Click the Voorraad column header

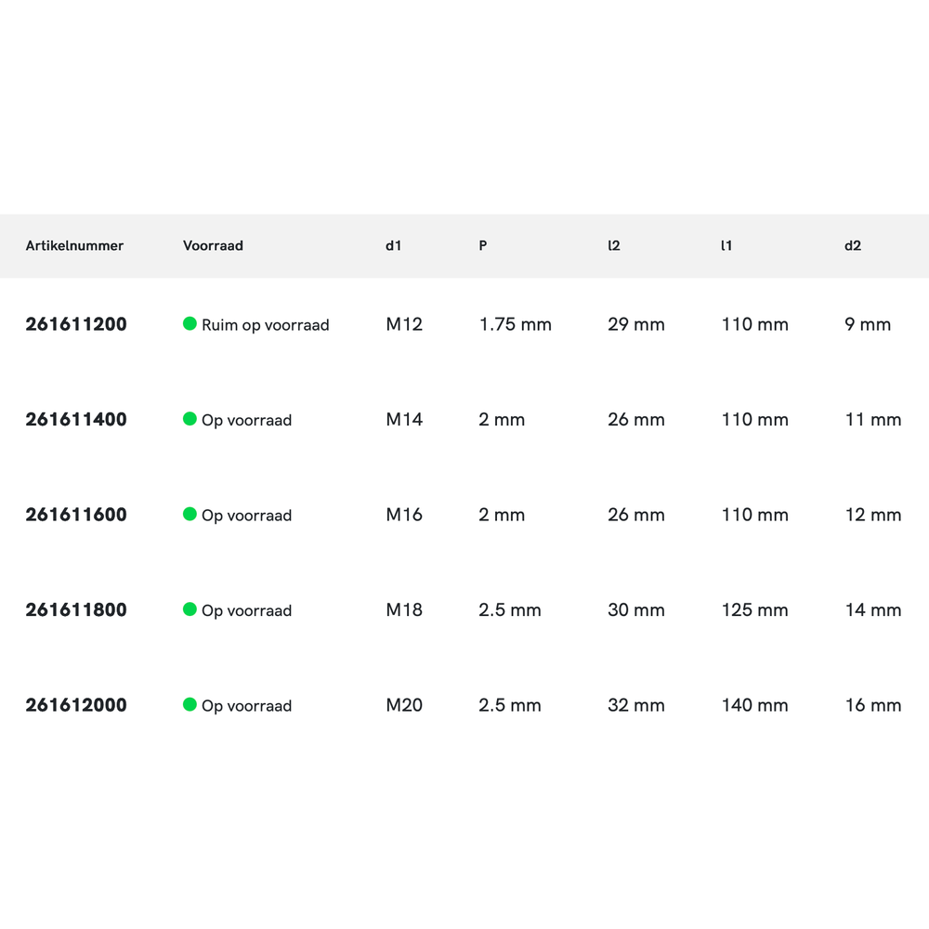click(213, 246)
